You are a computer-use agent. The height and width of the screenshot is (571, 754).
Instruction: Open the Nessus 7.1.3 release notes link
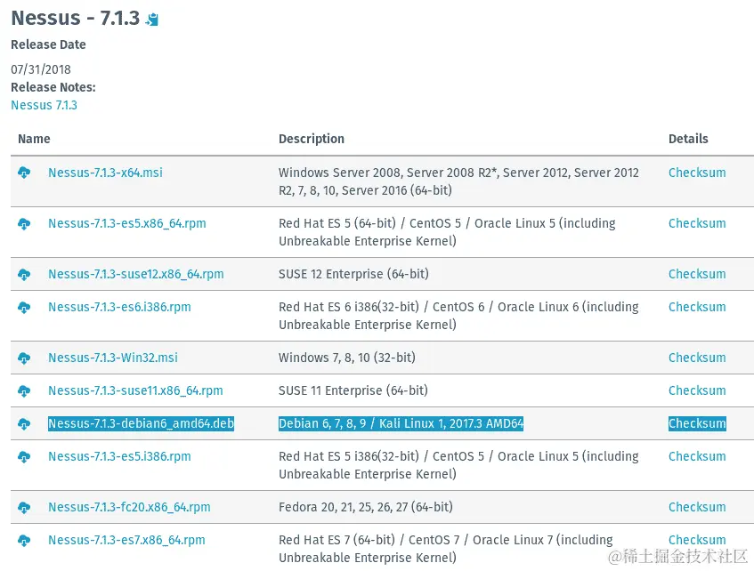click(44, 105)
